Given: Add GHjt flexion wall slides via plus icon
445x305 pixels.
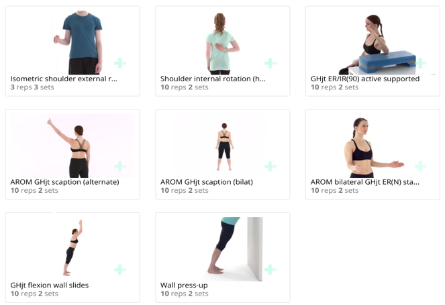Looking at the screenshot, I should coord(120,269).
